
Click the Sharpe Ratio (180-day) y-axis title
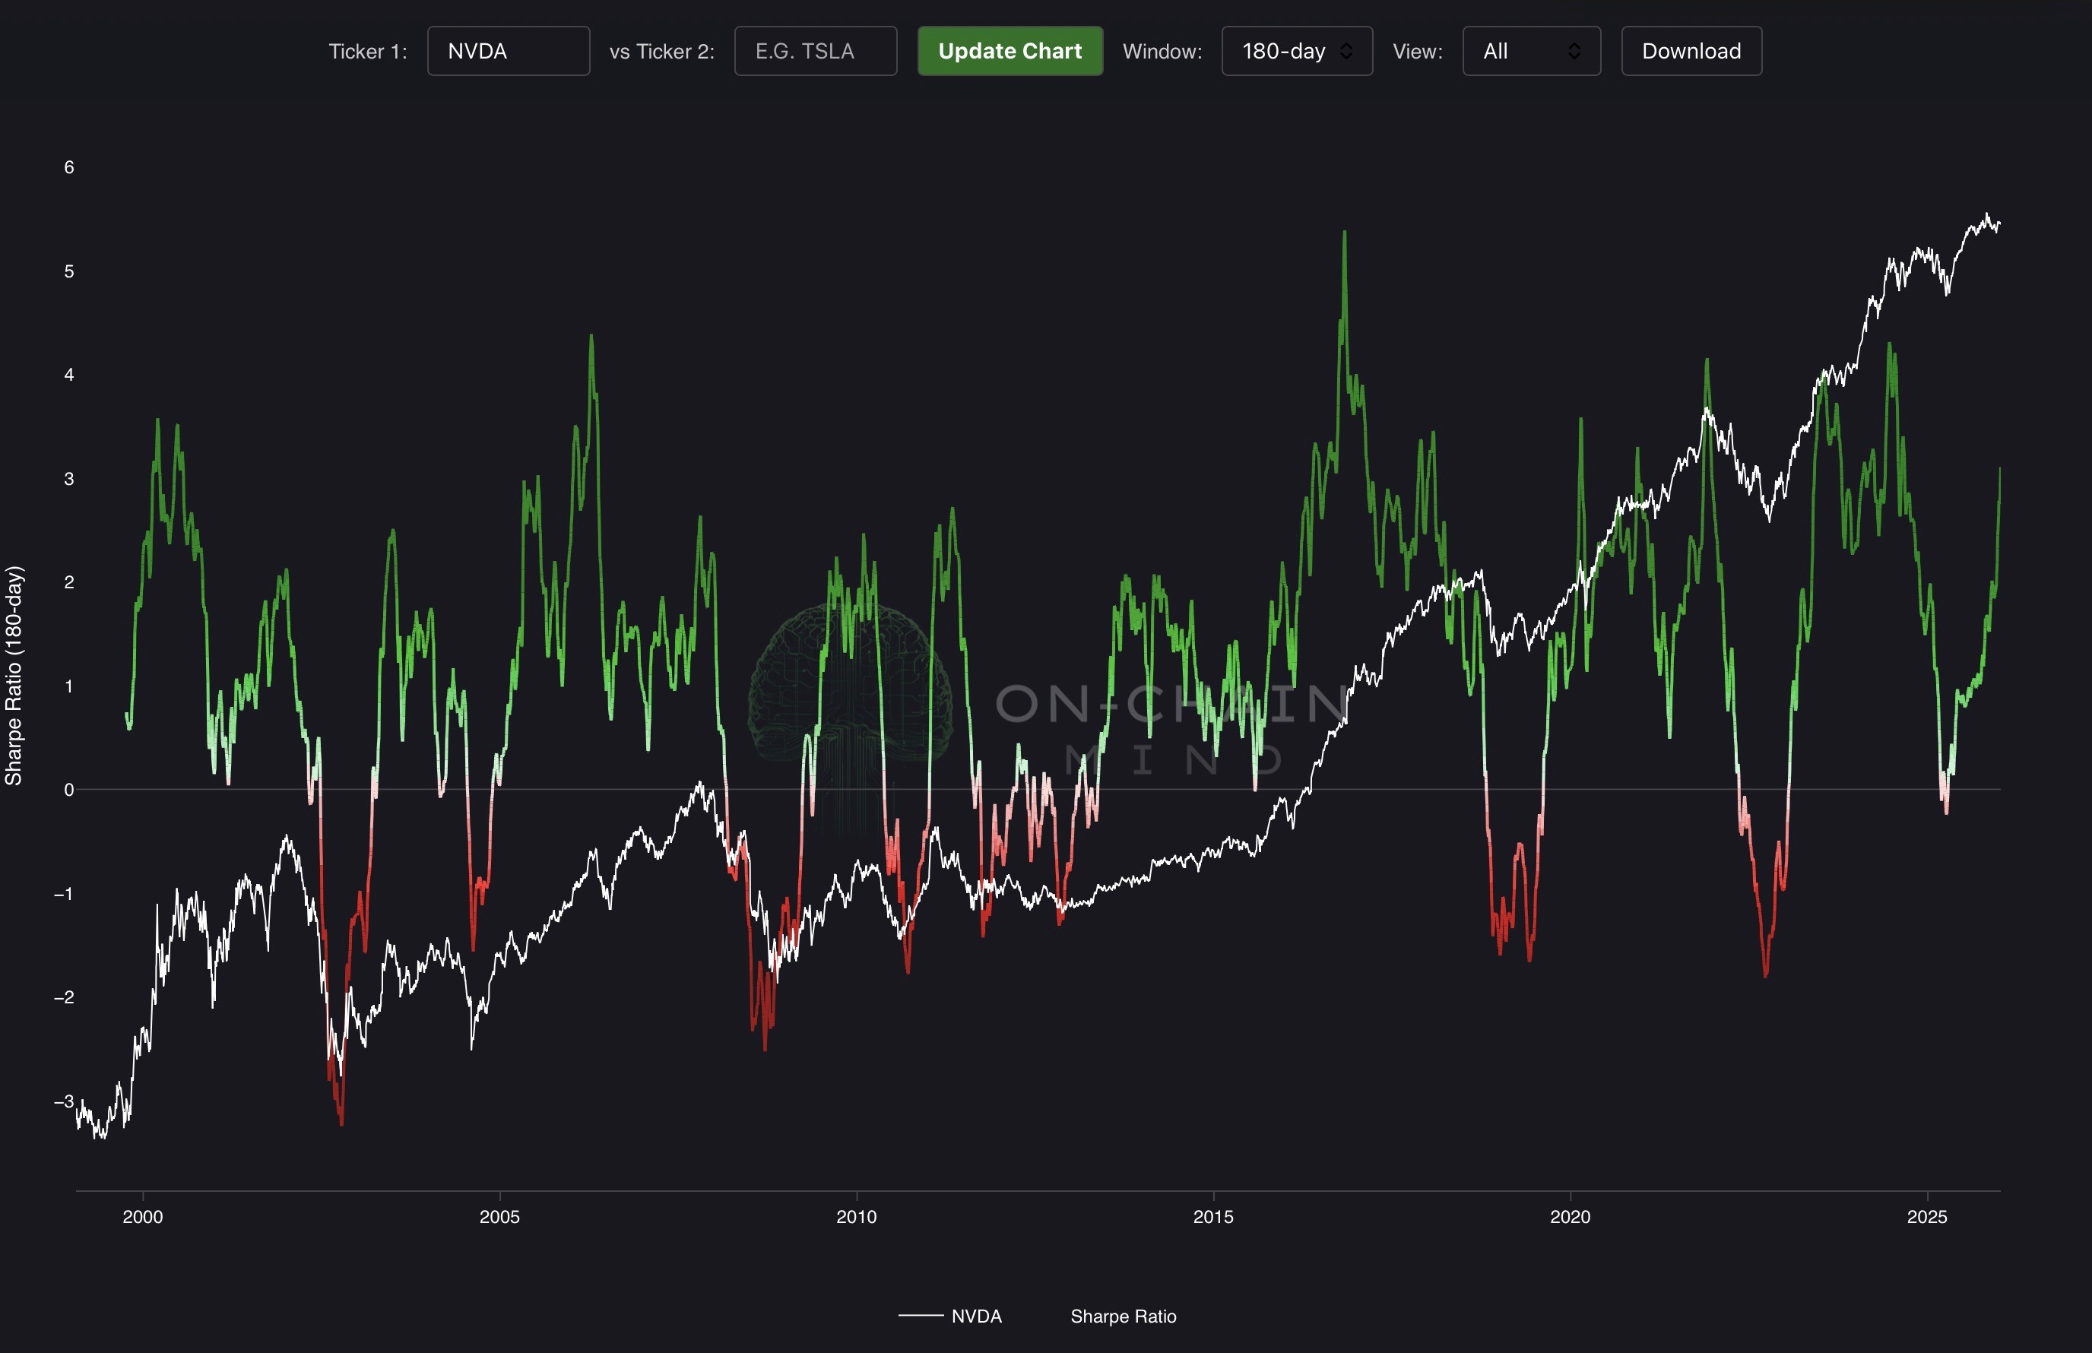coord(14,675)
